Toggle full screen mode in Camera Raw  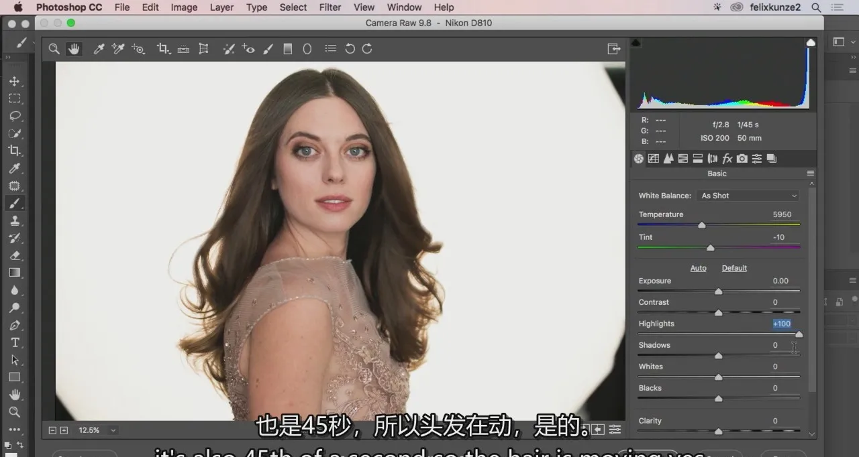(613, 49)
